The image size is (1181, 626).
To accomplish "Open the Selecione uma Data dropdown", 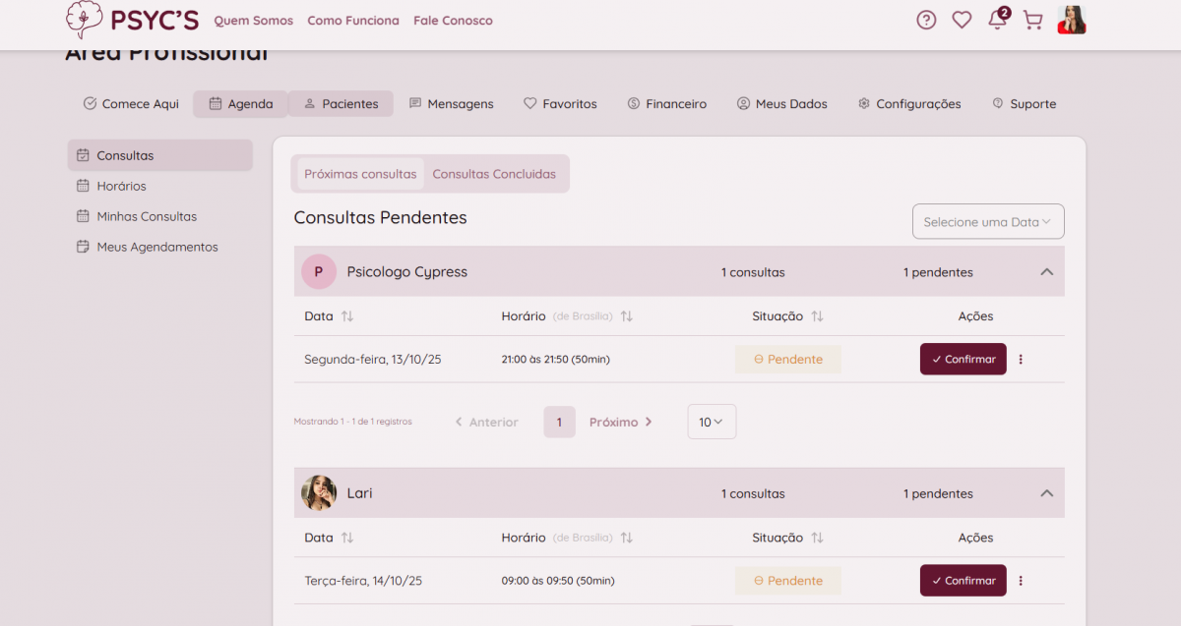I will point(987,222).
